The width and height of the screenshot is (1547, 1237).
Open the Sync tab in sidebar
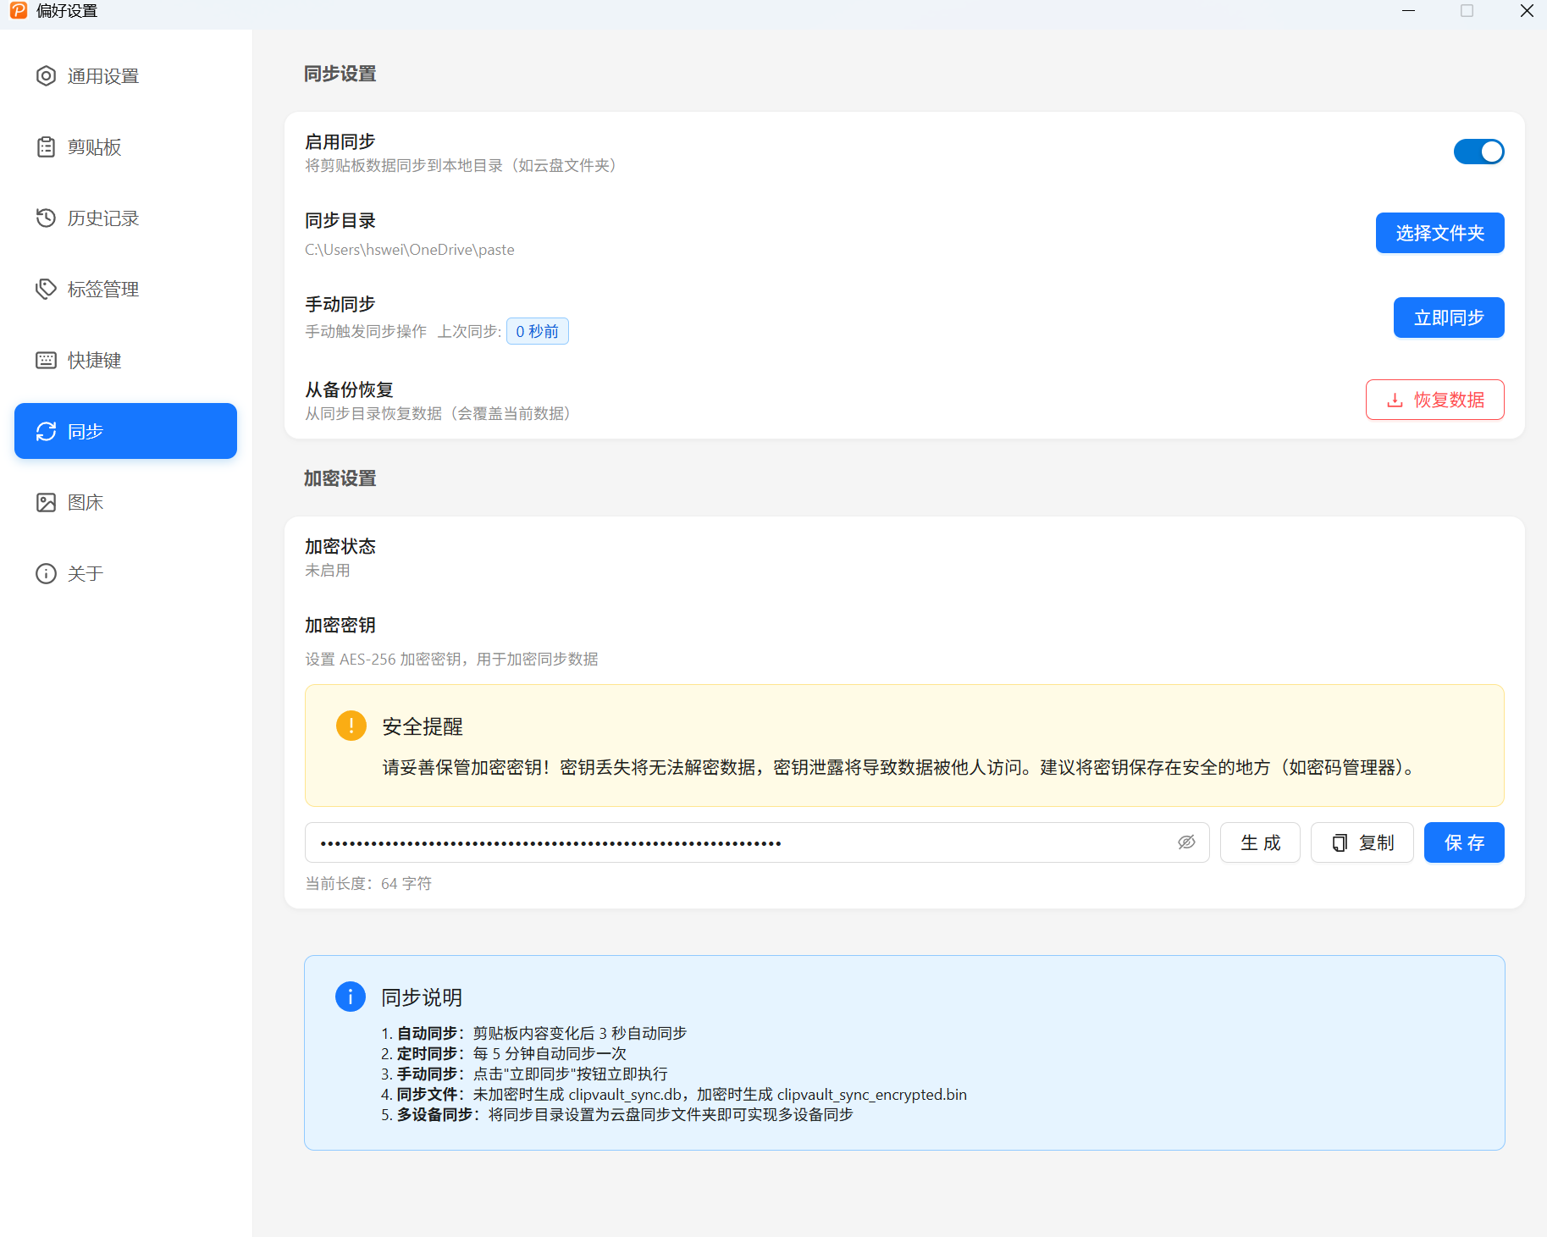point(125,432)
